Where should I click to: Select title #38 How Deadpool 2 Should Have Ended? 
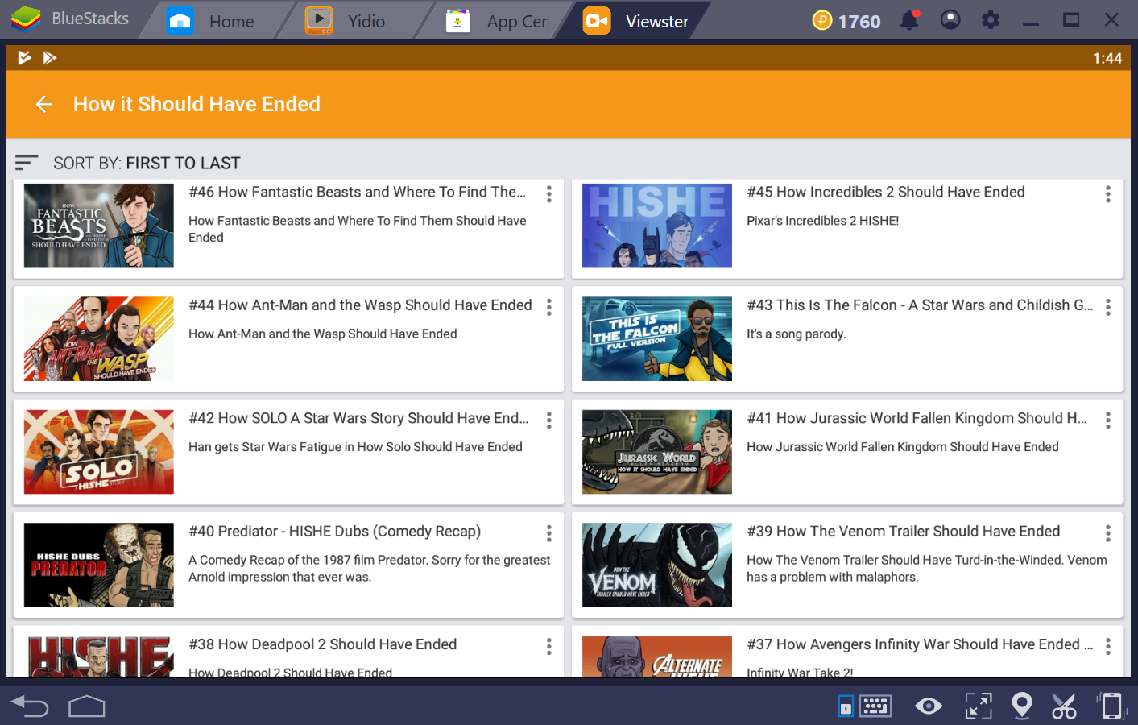pyautogui.click(x=322, y=644)
